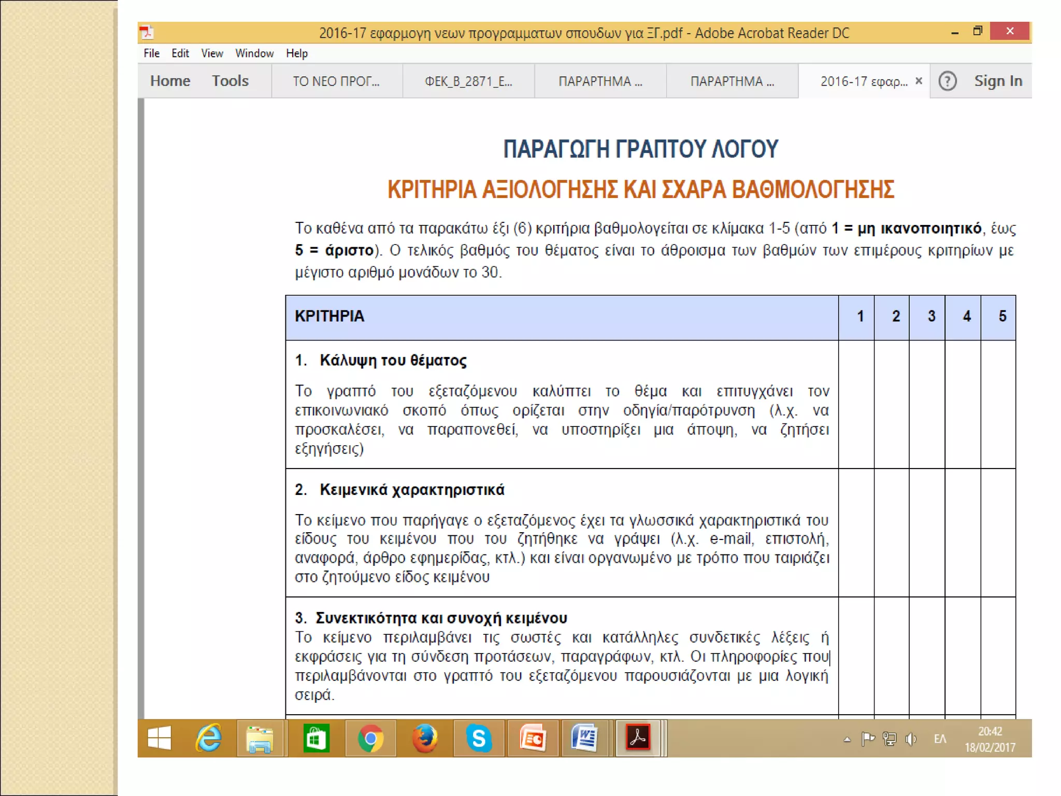This screenshot has width=1061, height=796.
Task: Click the Sign In button
Action: click(x=998, y=81)
